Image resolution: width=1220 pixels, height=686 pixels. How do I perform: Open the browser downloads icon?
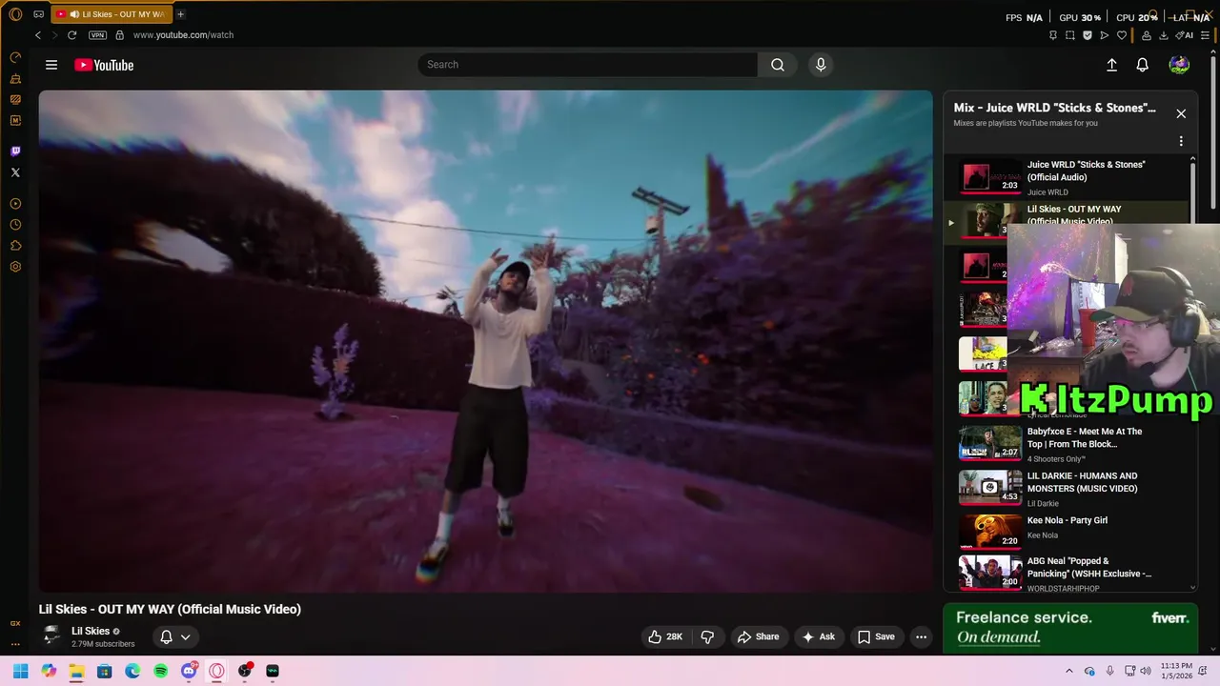[1164, 35]
